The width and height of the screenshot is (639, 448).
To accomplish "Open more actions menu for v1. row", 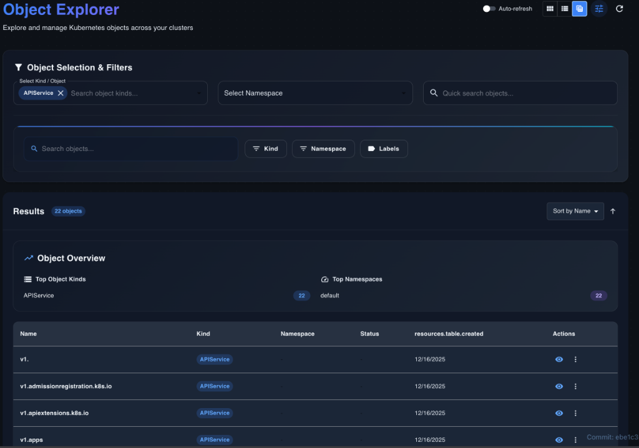I will [x=575, y=359].
